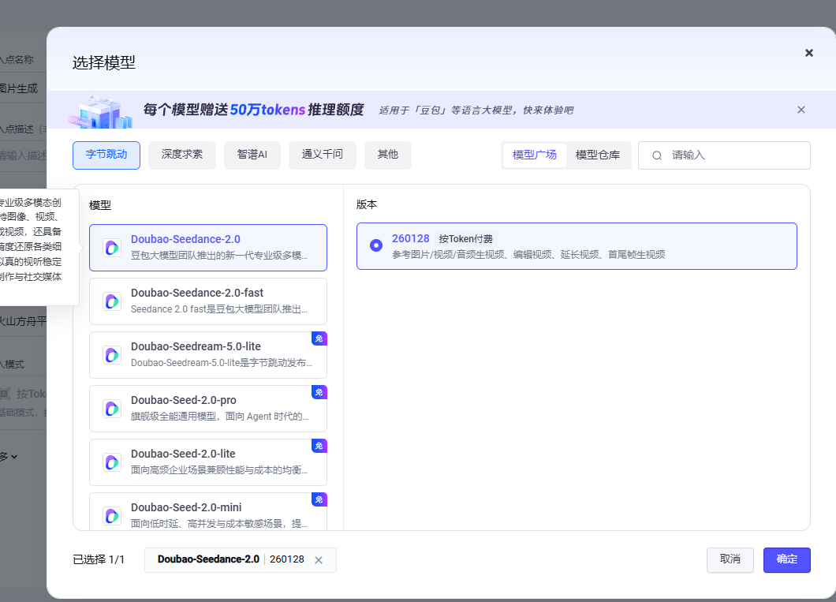This screenshot has width=836, height=602.
Task: Switch to 模型广场 view
Action: [535, 155]
